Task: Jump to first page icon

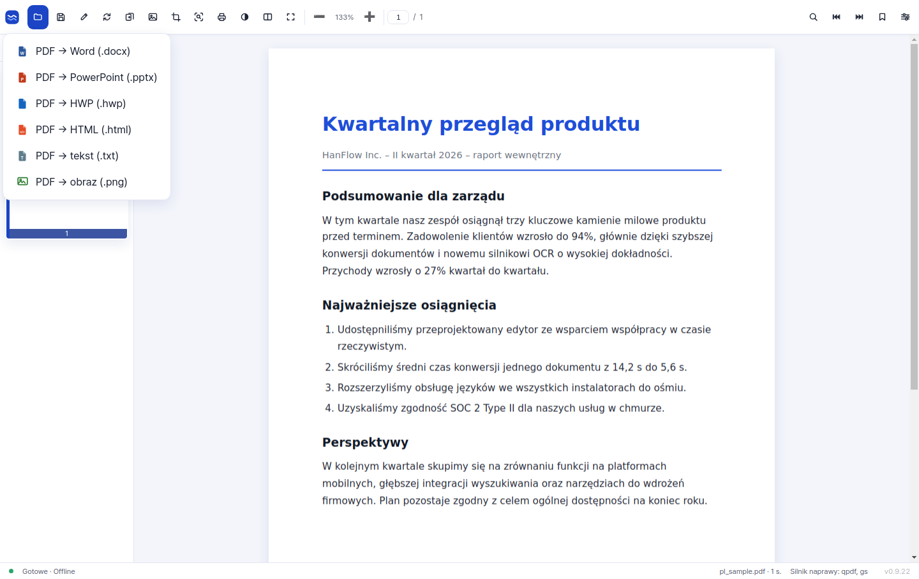Action: [836, 17]
